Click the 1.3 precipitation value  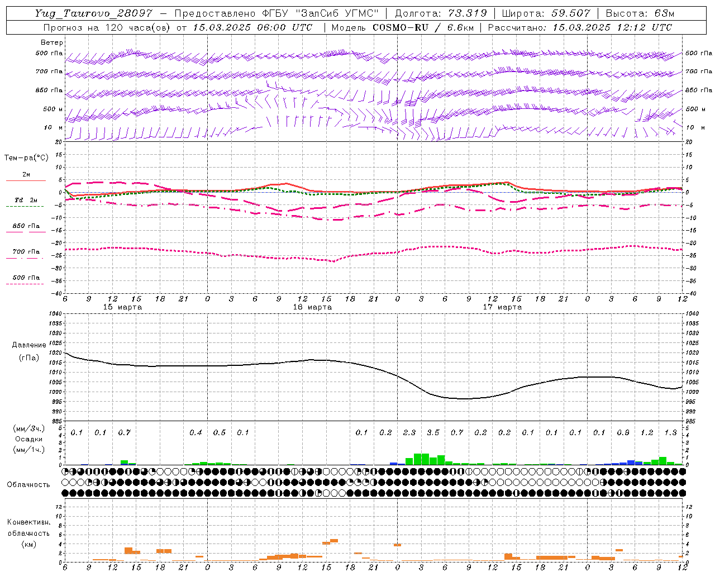pyautogui.click(x=670, y=433)
